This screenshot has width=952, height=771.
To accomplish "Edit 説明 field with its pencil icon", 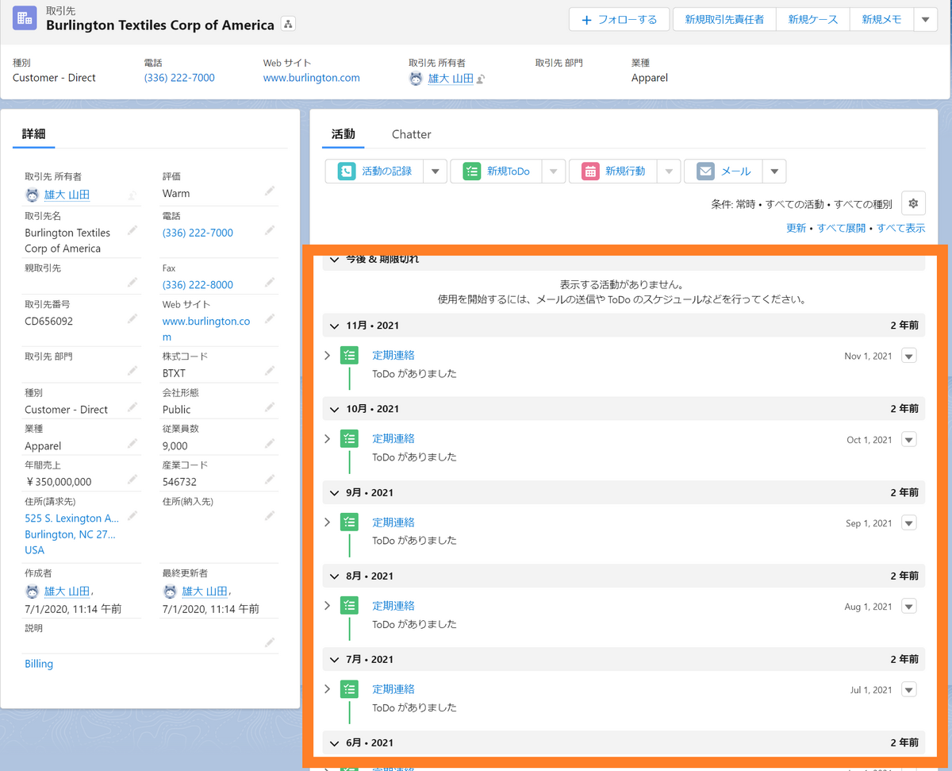I will pos(271,642).
